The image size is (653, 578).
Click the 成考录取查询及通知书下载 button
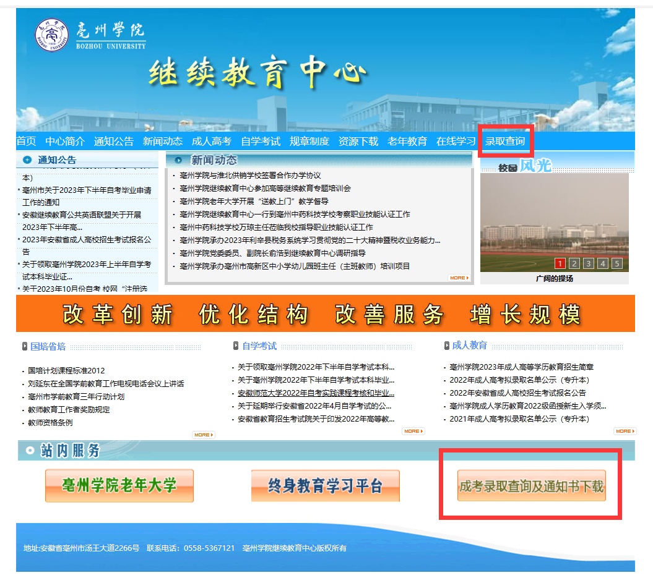coord(531,486)
